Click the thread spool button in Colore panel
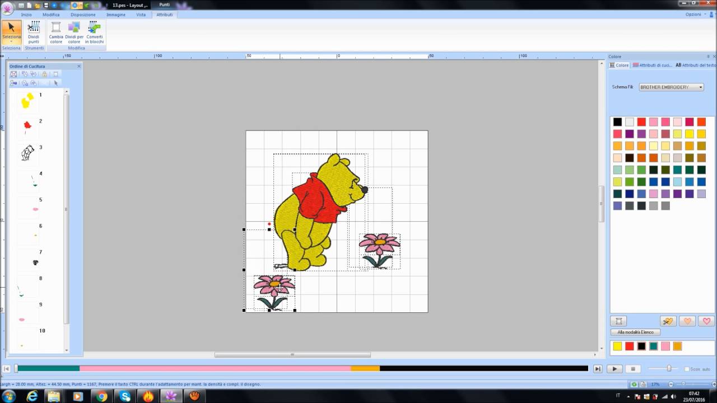Image resolution: width=717 pixels, height=403 pixels. tap(619, 321)
